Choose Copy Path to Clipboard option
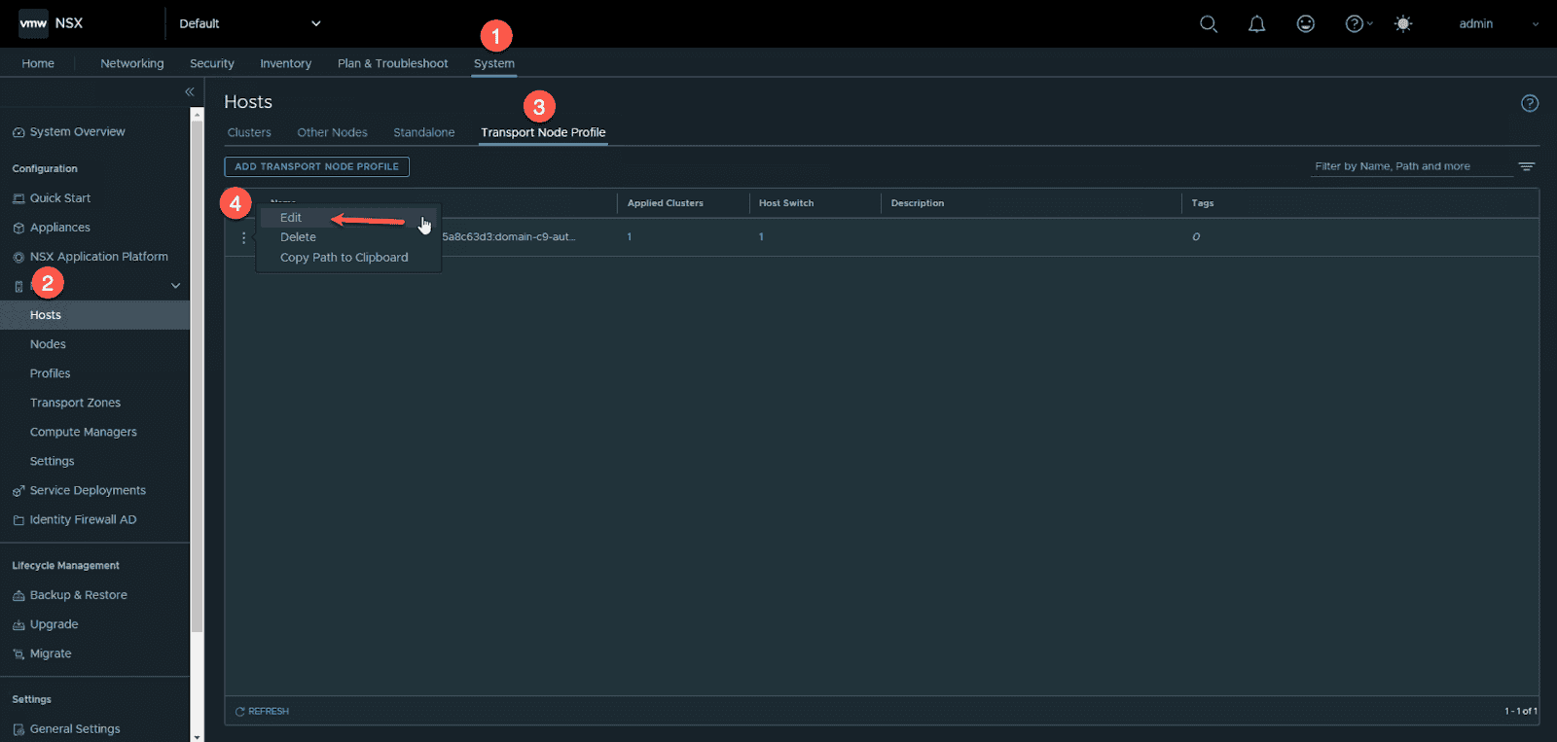This screenshot has height=742, width=1557. coord(344,258)
